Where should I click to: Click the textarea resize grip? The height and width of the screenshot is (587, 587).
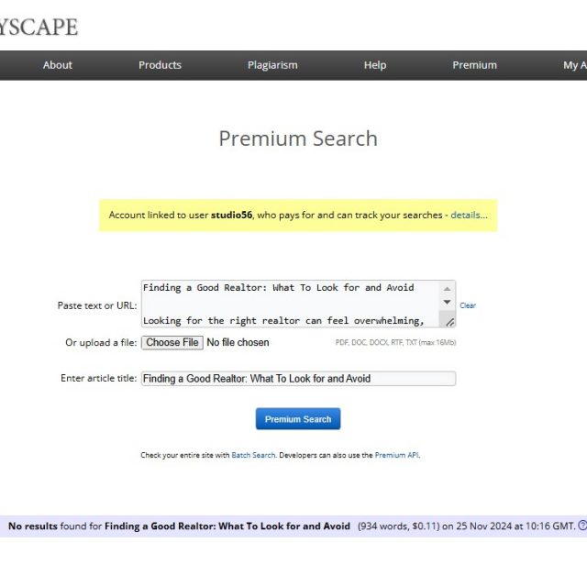[449, 322]
